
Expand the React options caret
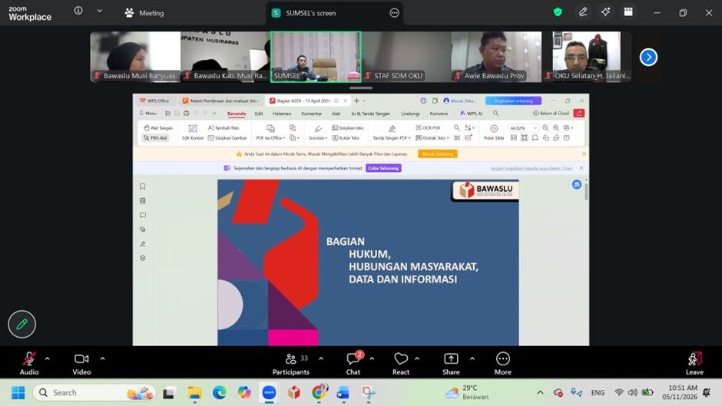[417, 358]
